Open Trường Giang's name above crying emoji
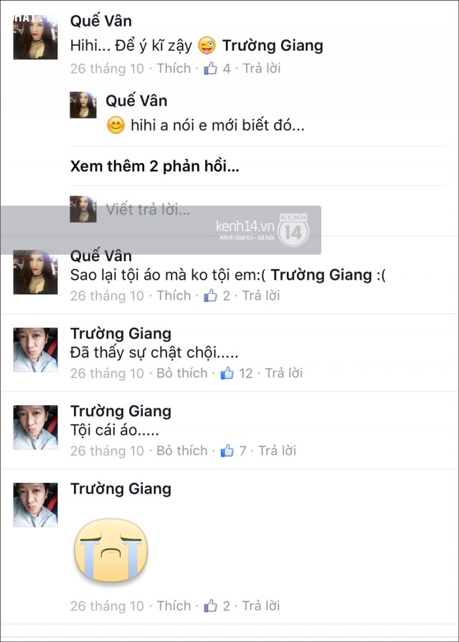This screenshot has height=642, width=459. pyautogui.click(x=120, y=489)
